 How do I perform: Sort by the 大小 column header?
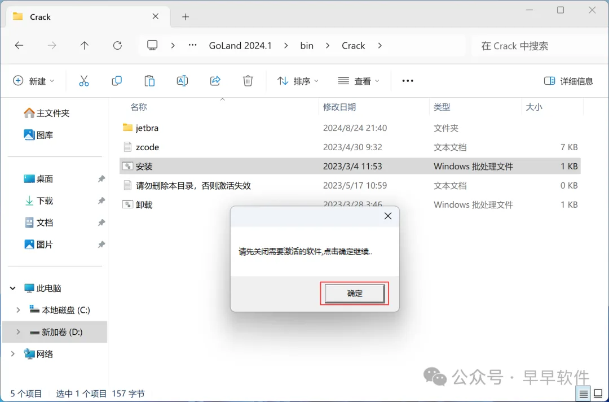click(533, 107)
